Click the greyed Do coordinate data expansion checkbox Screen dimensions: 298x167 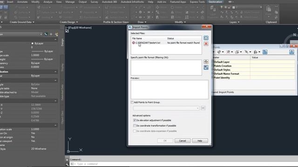click(x=135, y=131)
